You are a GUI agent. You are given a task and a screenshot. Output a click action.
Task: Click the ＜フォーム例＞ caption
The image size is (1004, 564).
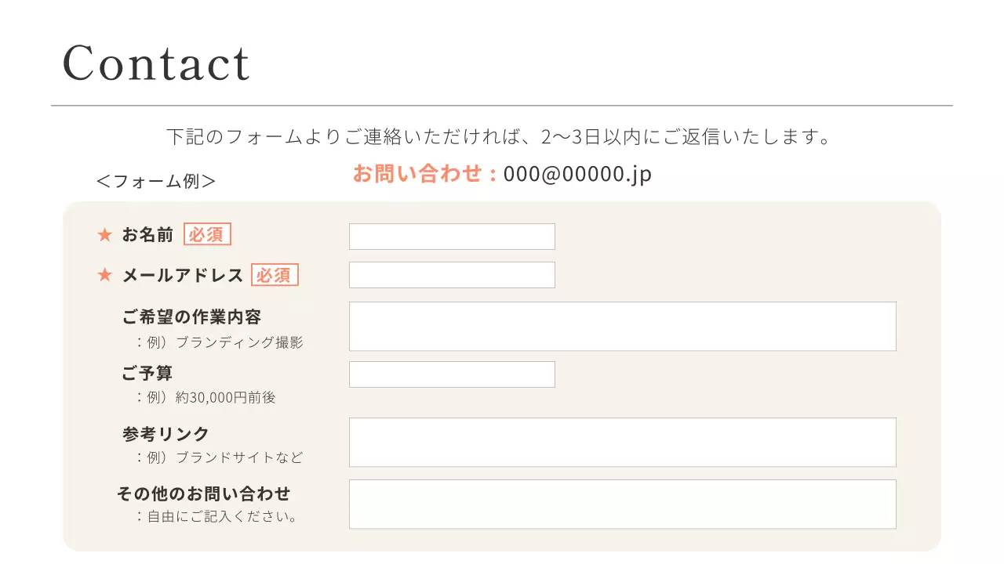coord(155,182)
